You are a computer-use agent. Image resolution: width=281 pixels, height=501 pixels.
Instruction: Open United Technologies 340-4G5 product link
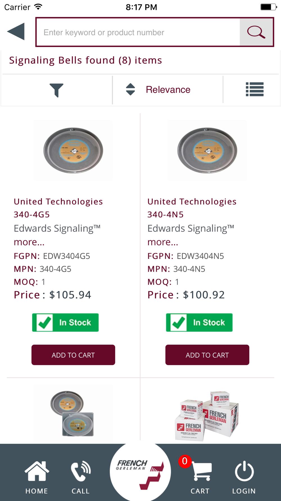click(x=58, y=208)
